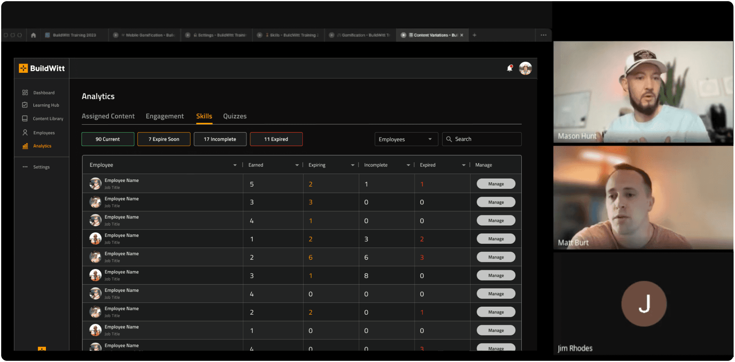Open the Quizzes analytics tab
This screenshot has height=362, width=735.
click(x=235, y=116)
